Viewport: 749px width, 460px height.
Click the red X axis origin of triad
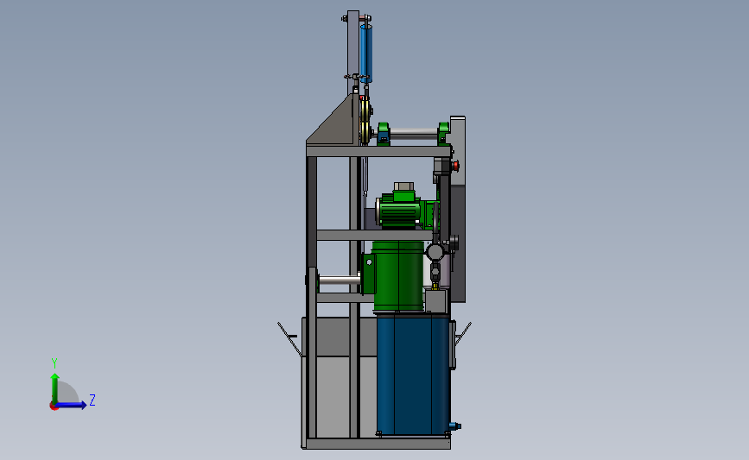click(x=54, y=406)
